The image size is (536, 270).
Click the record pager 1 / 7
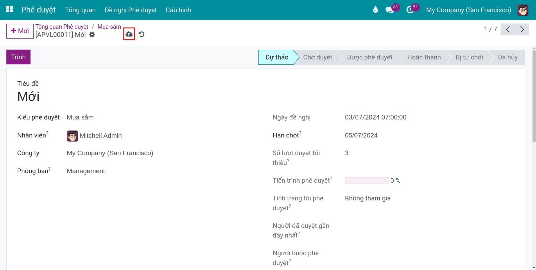(490, 29)
